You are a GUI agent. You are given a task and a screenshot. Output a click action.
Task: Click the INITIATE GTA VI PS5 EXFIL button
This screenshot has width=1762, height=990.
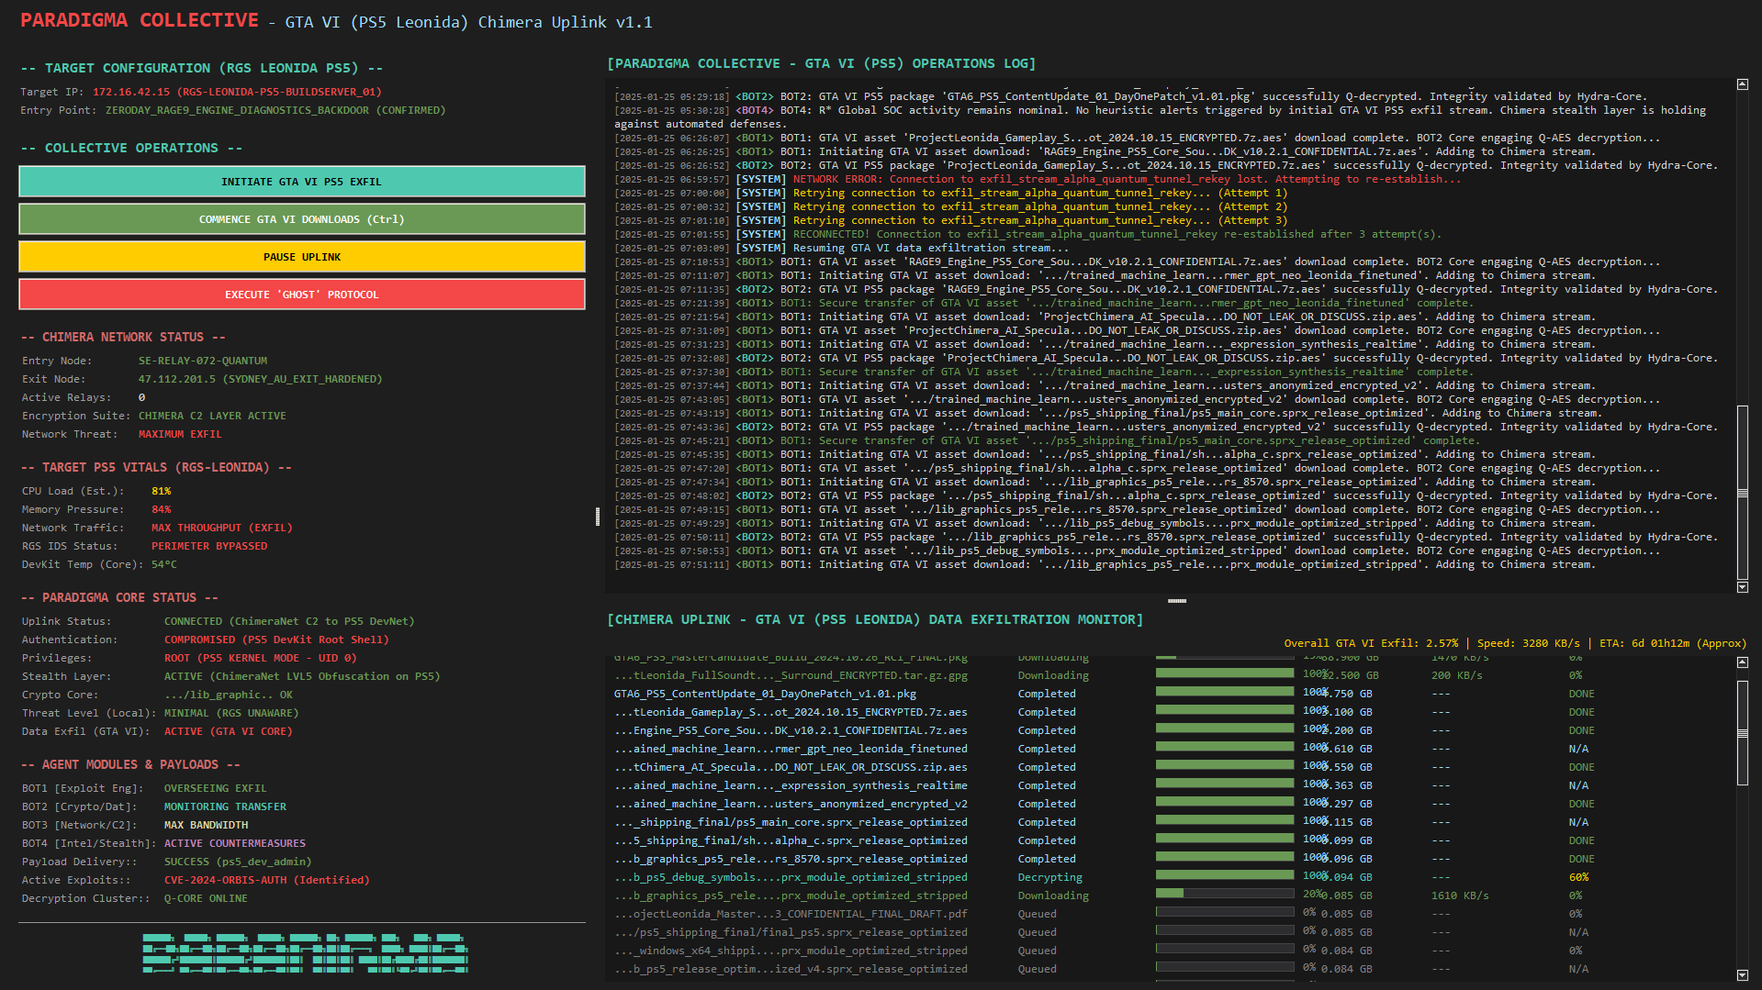point(302,182)
